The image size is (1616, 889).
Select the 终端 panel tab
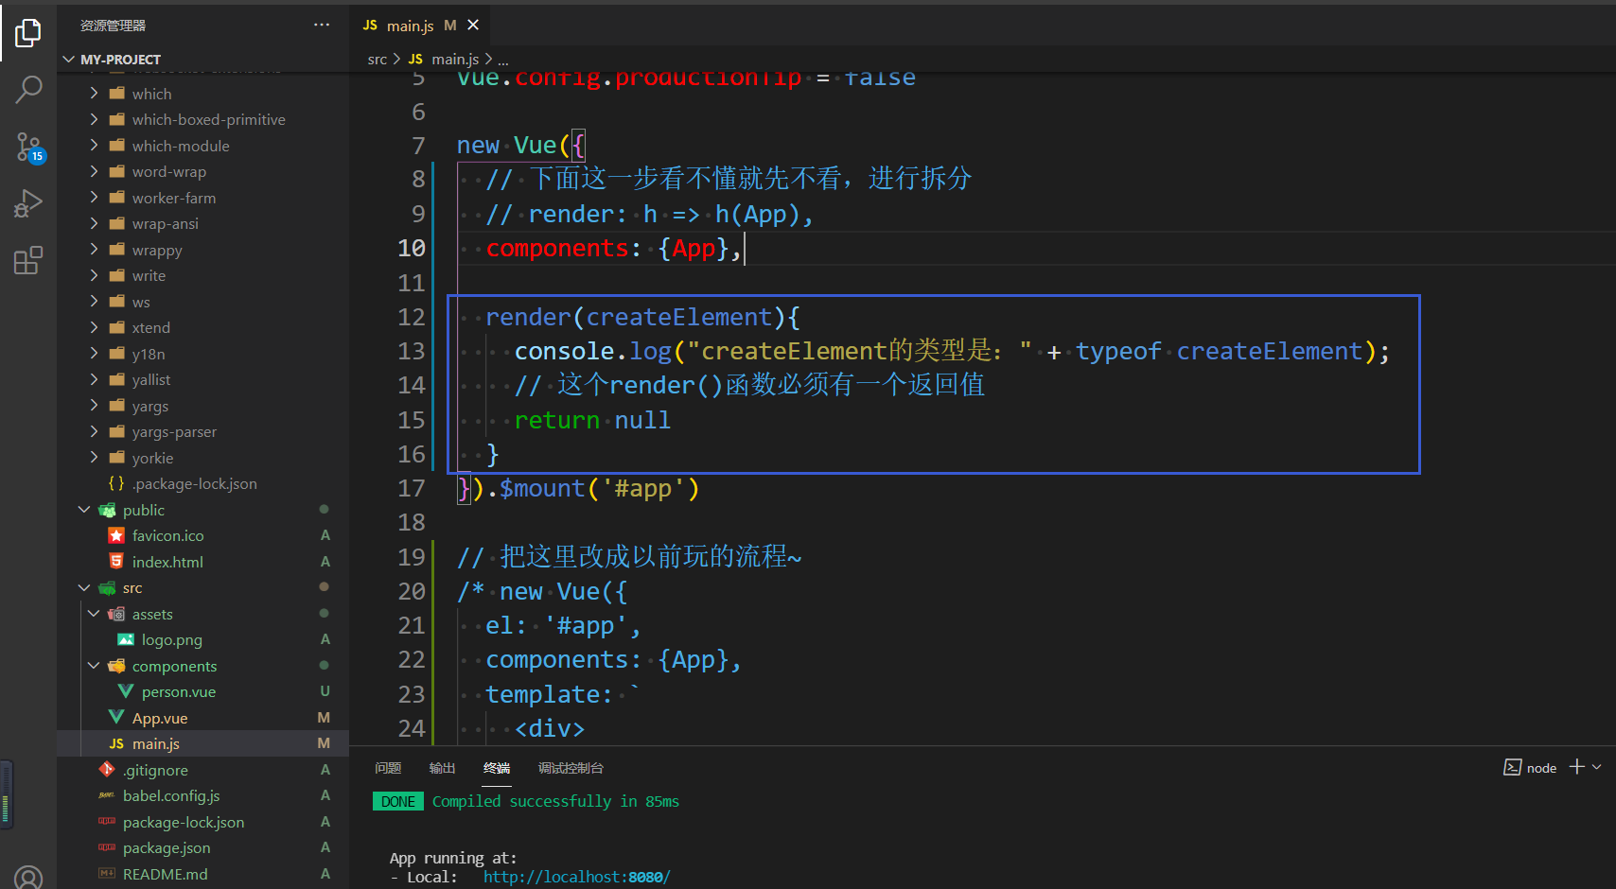click(x=497, y=768)
